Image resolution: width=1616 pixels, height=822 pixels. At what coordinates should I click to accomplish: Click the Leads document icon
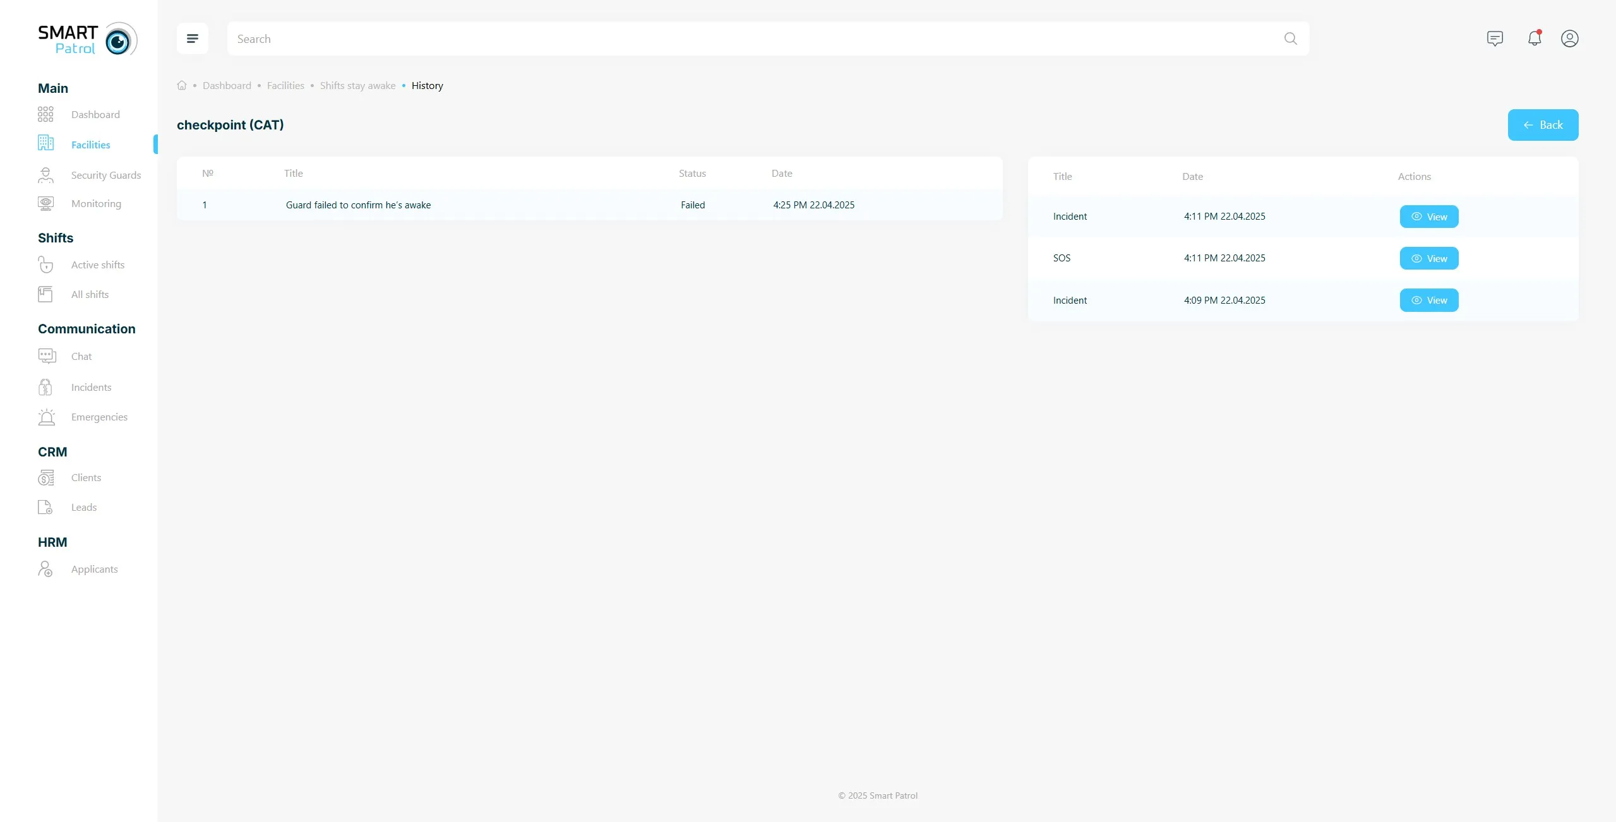(x=45, y=507)
